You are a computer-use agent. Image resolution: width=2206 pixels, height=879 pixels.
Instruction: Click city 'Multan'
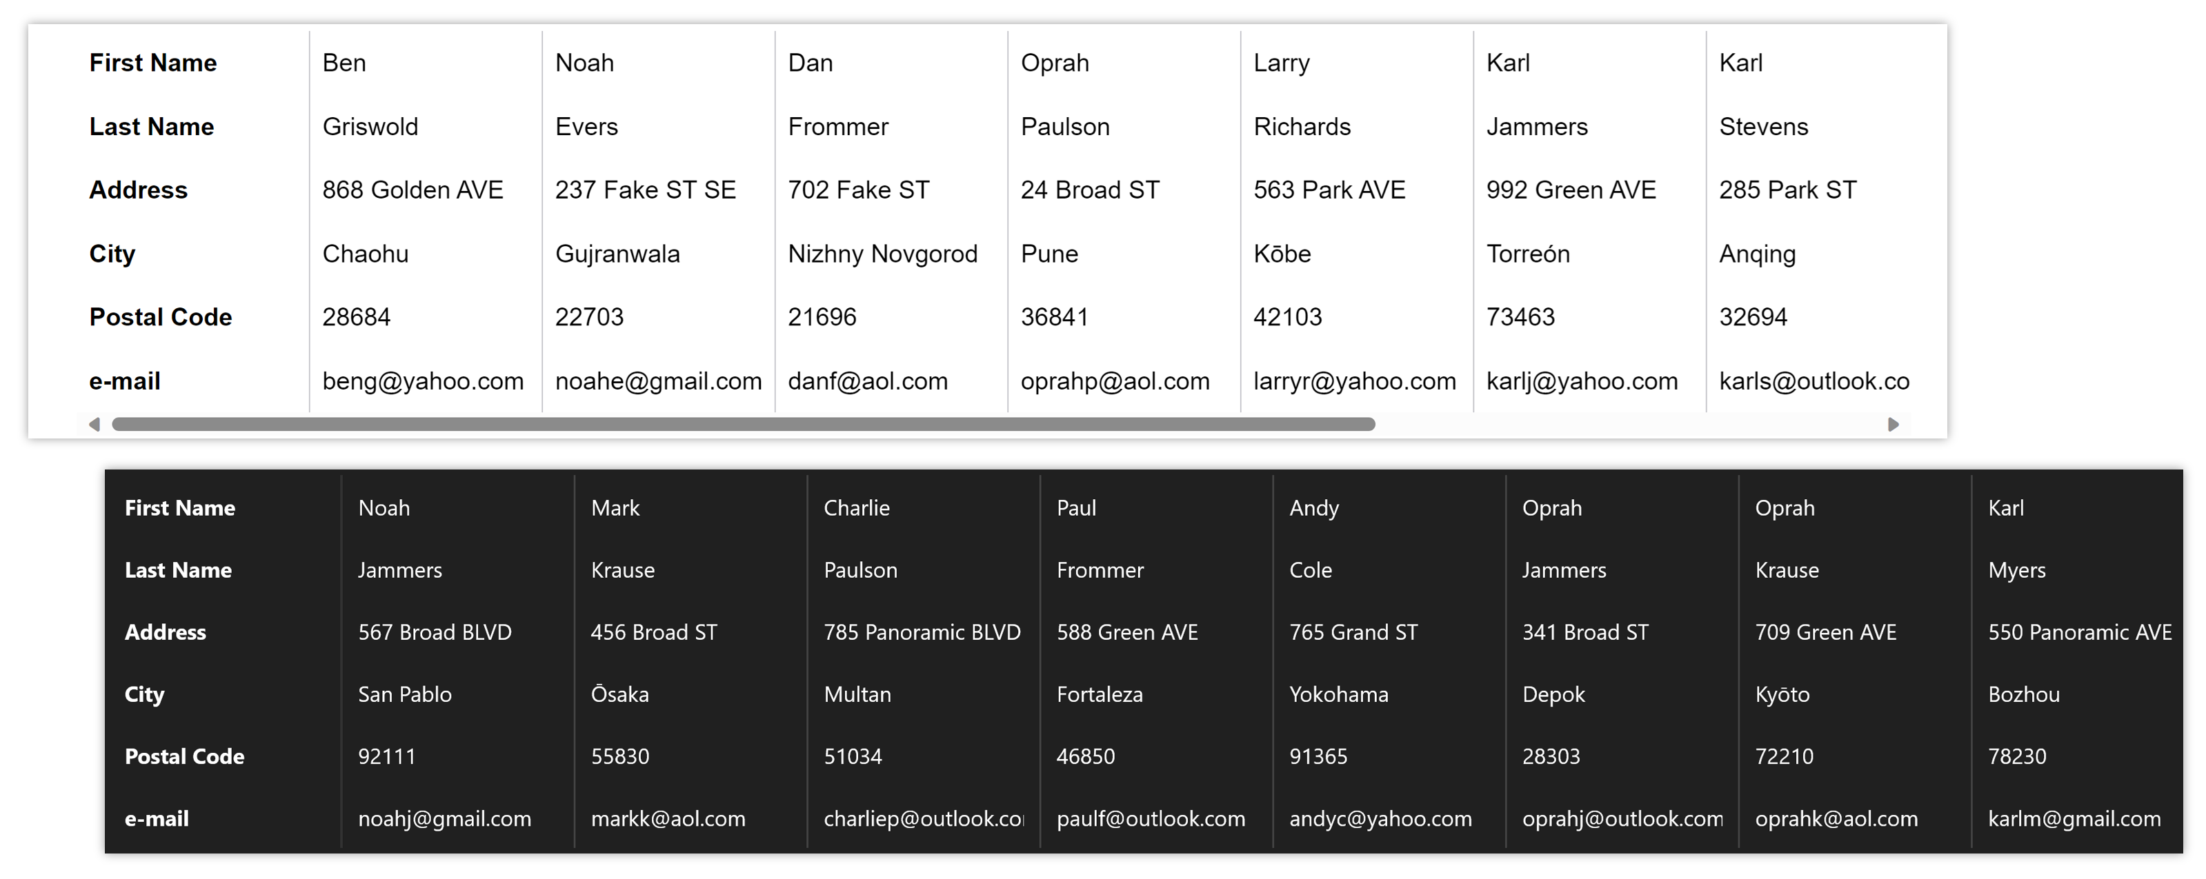tap(857, 695)
